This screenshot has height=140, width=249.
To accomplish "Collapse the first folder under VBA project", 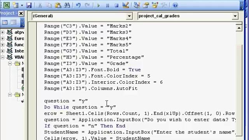I will point(10,64).
